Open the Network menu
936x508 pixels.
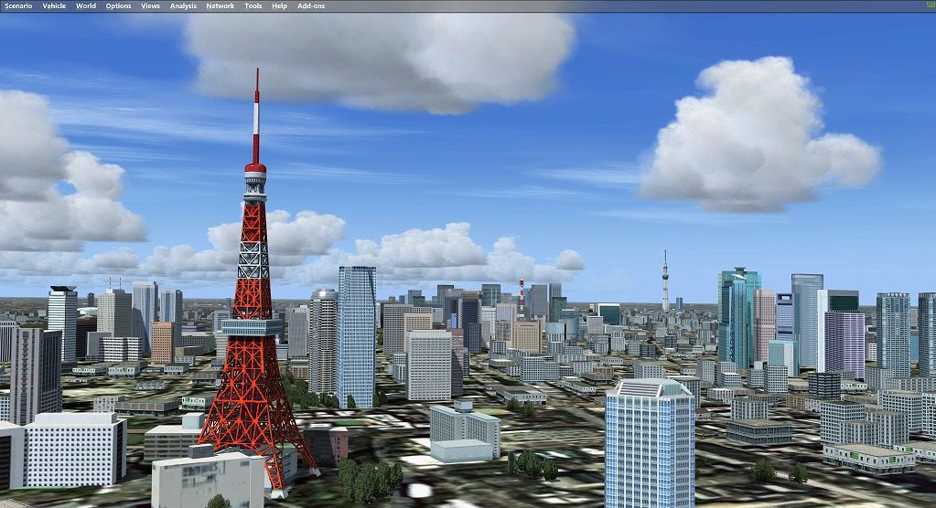(x=221, y=6)
